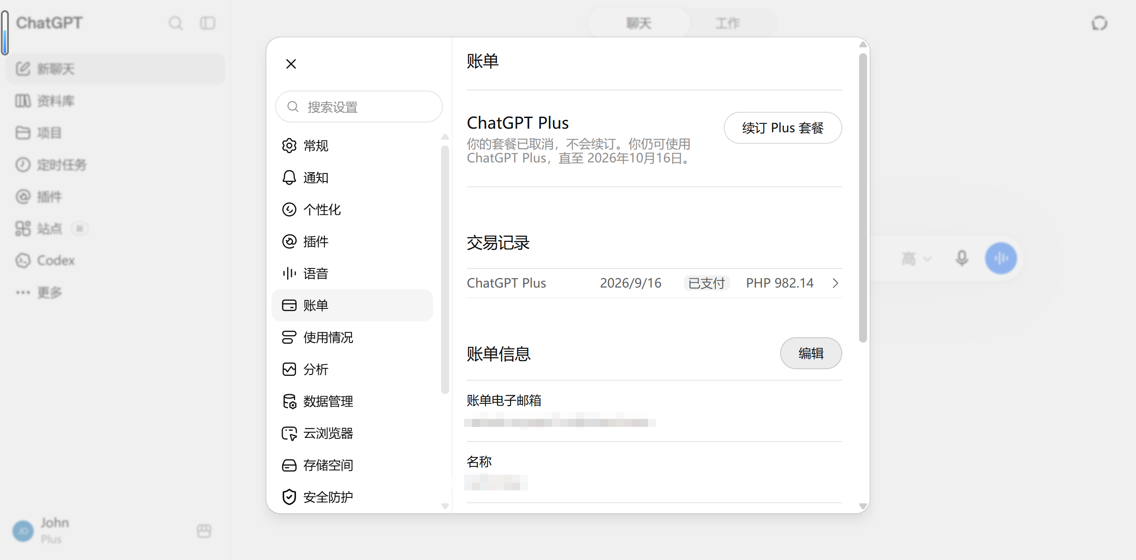This screenshot has height=560, width=1136.
Task: Click the 编辑 button for 账单信息
Action: click(x=811, y=353)
